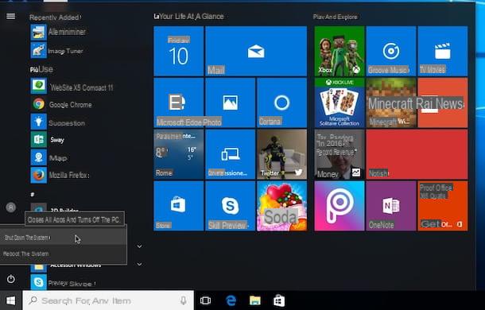The width and height of the screenshot is (485, 310).
Task: Click the # alphabetical section header
Action: [32, 194]
